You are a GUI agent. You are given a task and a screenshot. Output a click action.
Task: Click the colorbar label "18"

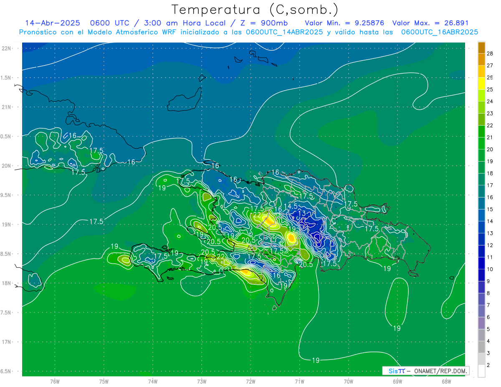pyautogui.click(x=490, y=173)
